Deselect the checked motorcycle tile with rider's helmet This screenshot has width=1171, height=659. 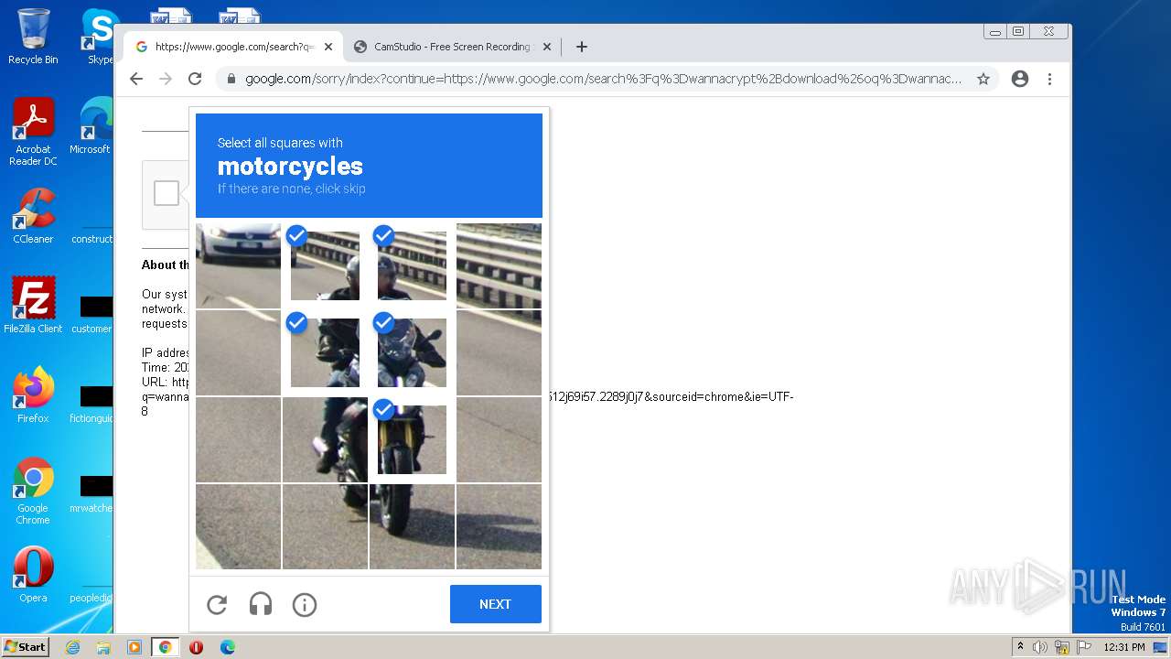point(325,265)
